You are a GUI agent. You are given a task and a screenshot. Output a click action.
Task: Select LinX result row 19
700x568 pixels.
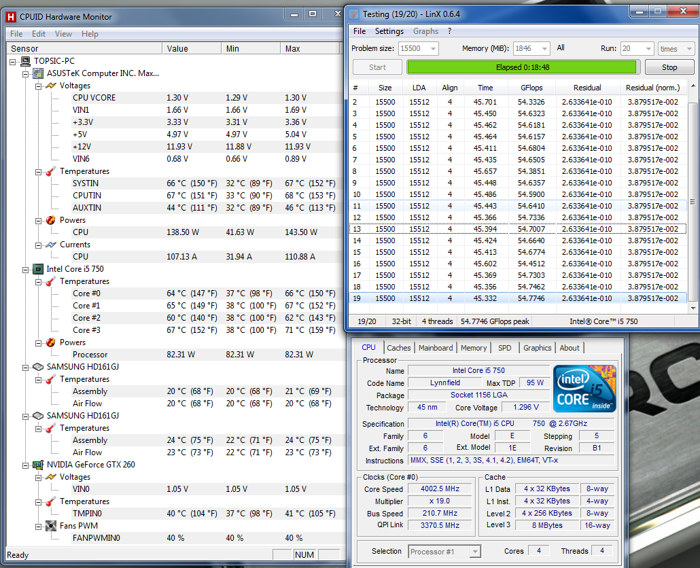coord(518,298)
